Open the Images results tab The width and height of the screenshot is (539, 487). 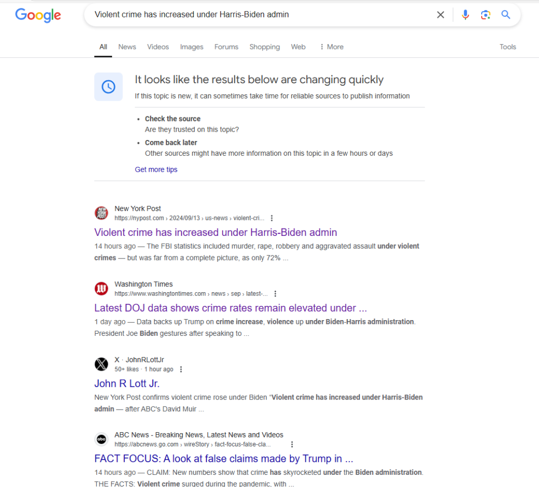click(192, 47)
